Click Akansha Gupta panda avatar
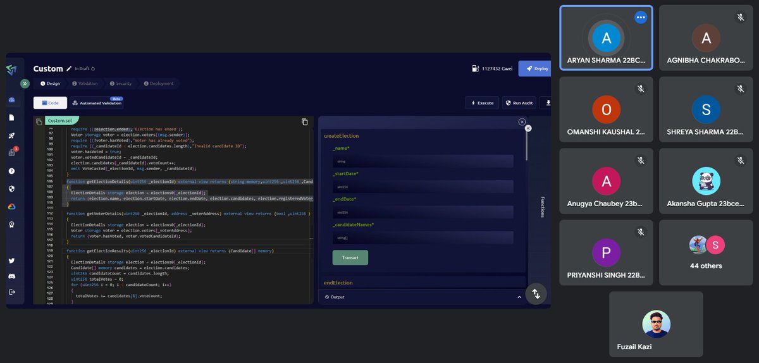This screenshot has width=759, height=363. pyautogui.click(x=706, y=181)
